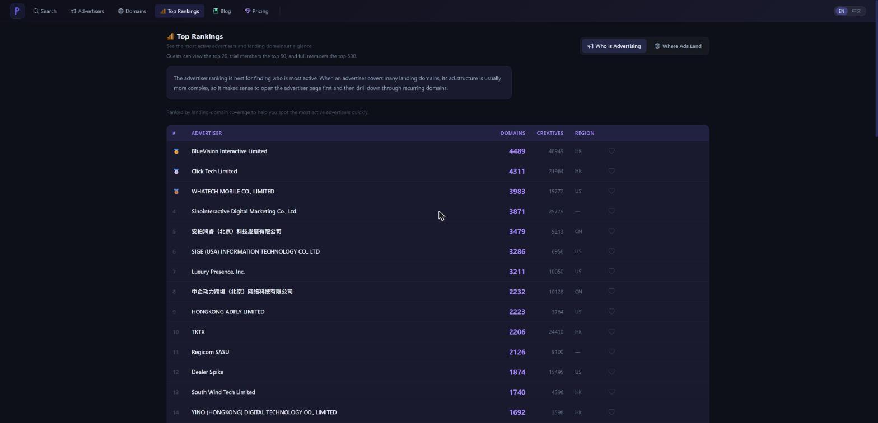Open the Pricing page

(x=257, y=11)
